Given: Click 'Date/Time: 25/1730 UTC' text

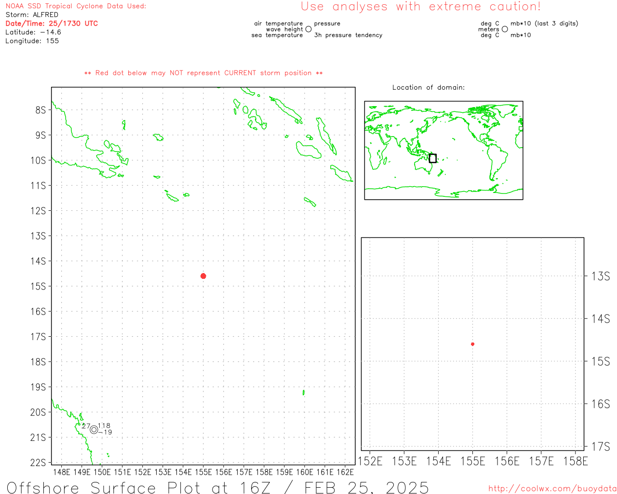Looking at the screenshot, I should tap(52, 23).
